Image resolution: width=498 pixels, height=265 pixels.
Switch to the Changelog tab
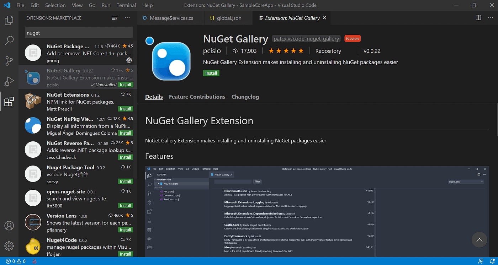coord(245,97)
